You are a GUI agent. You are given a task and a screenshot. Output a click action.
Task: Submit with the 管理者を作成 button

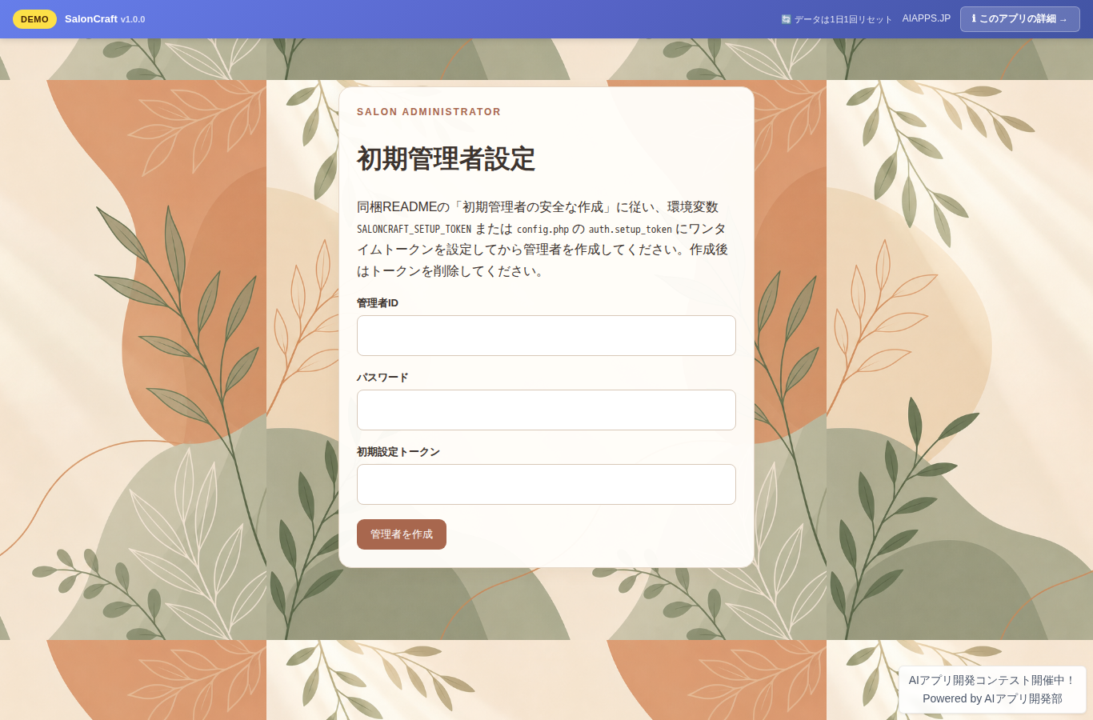point(402,534)
